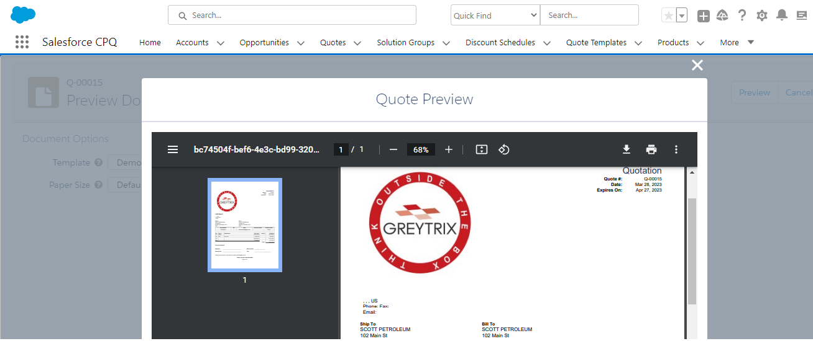Image resolution: width=813 pixels, height=341 pixels.
Task: Expand the Quote Templates chevron
Action: [638, 43]
